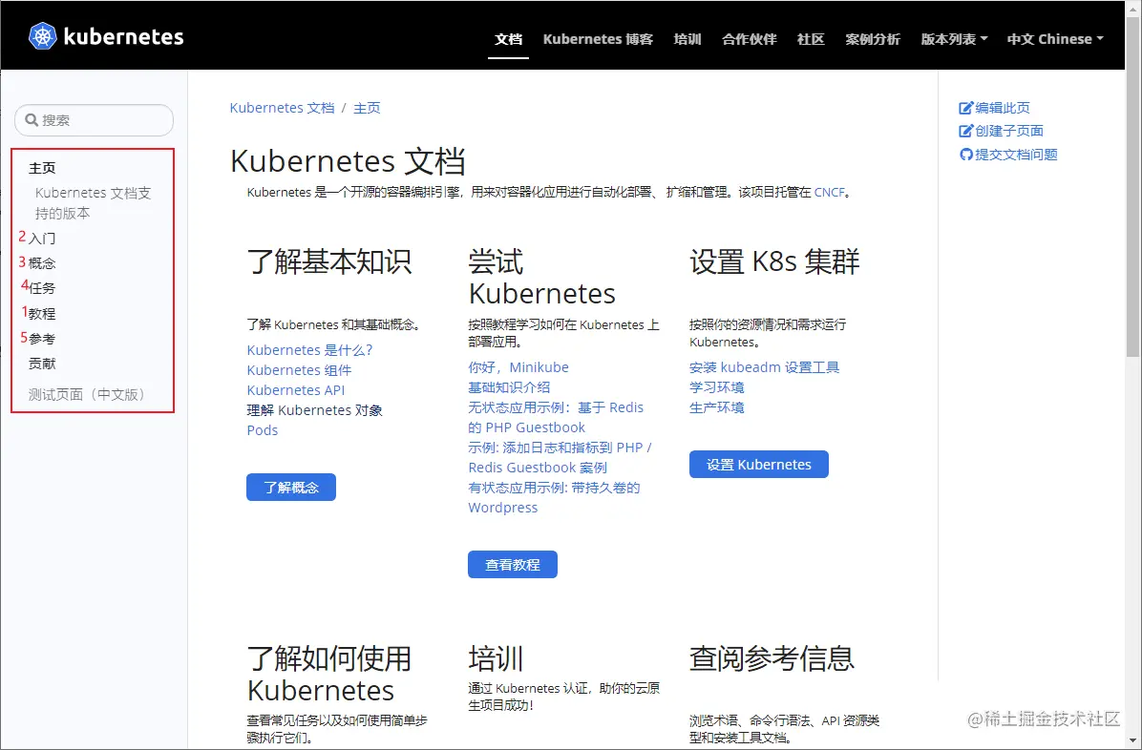This screenshot has width=1142, height=750.
Task: Open 安装 kubeadm 设置工具 link
Action: (x=765, y=367)
